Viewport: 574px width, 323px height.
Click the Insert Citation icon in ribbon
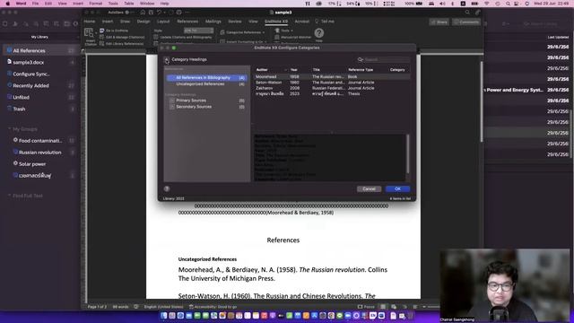click(89, 33)
